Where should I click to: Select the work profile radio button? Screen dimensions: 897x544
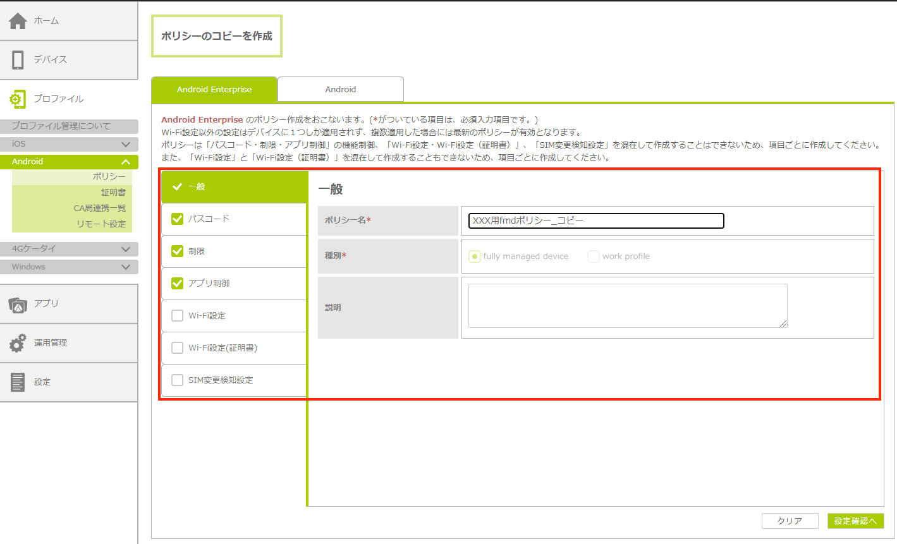[x=594, y=257]
